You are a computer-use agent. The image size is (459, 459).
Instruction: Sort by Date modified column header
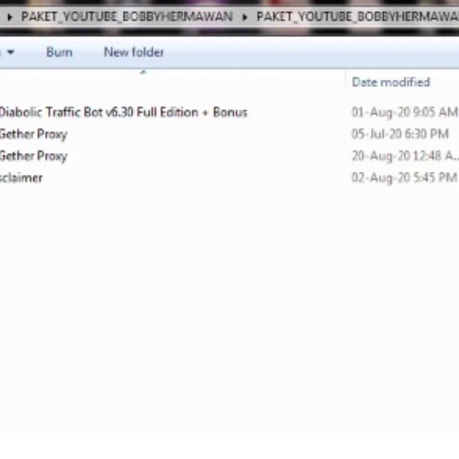391,82
